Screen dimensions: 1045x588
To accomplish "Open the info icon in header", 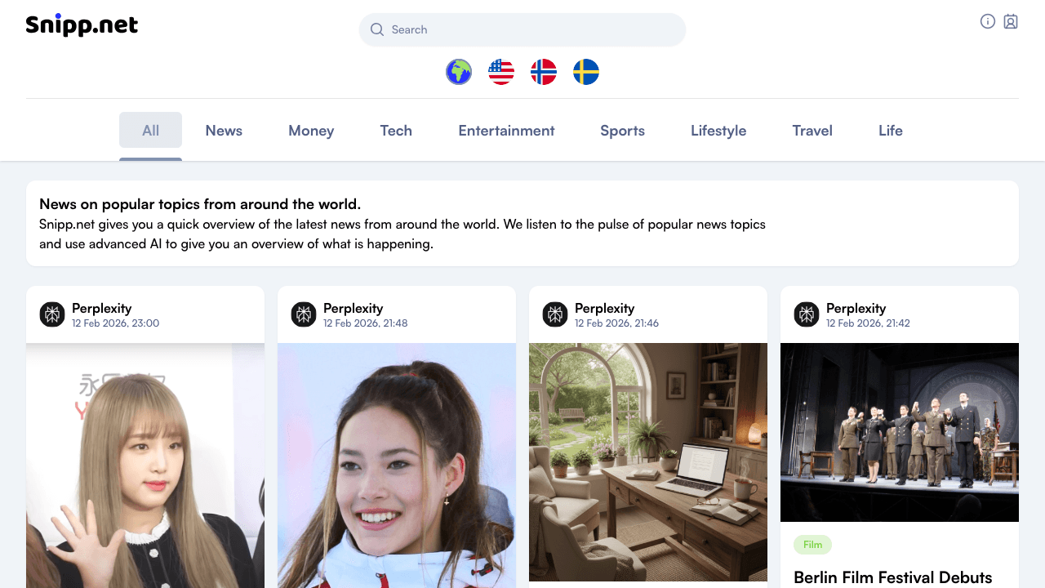I will [988, 22].
